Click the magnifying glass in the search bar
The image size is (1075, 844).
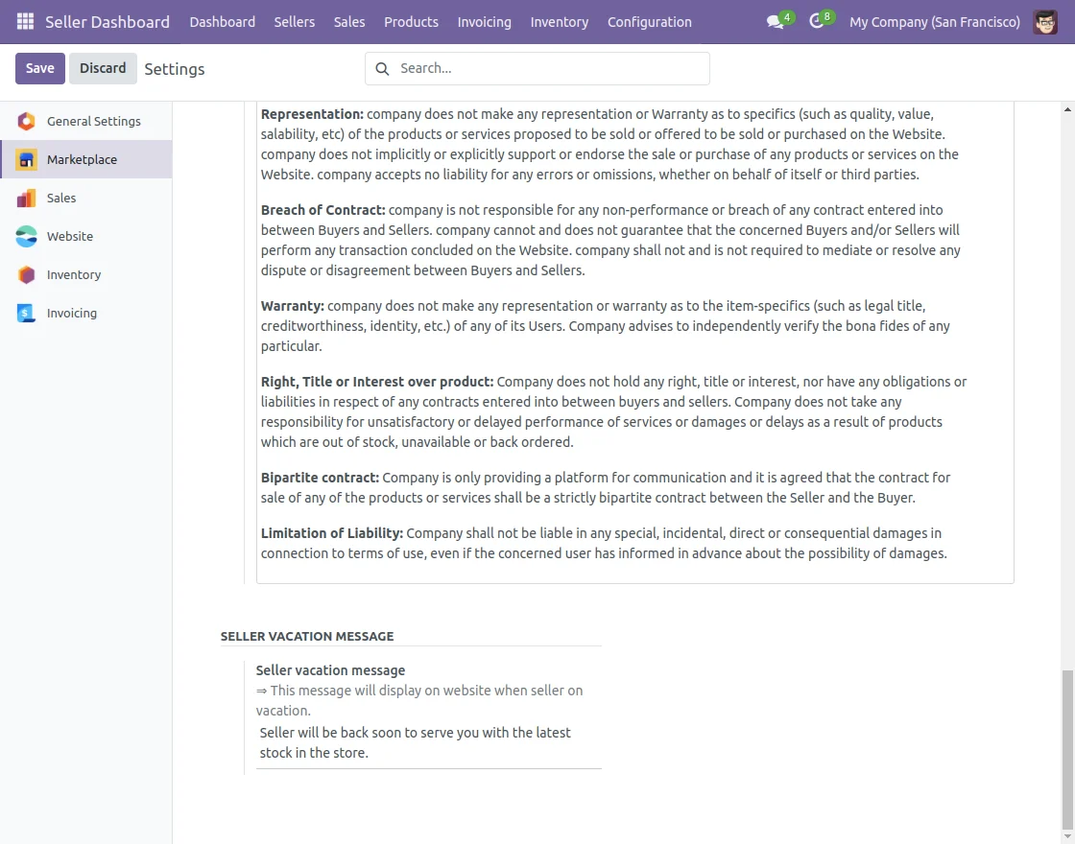click(x=382, y=68)
